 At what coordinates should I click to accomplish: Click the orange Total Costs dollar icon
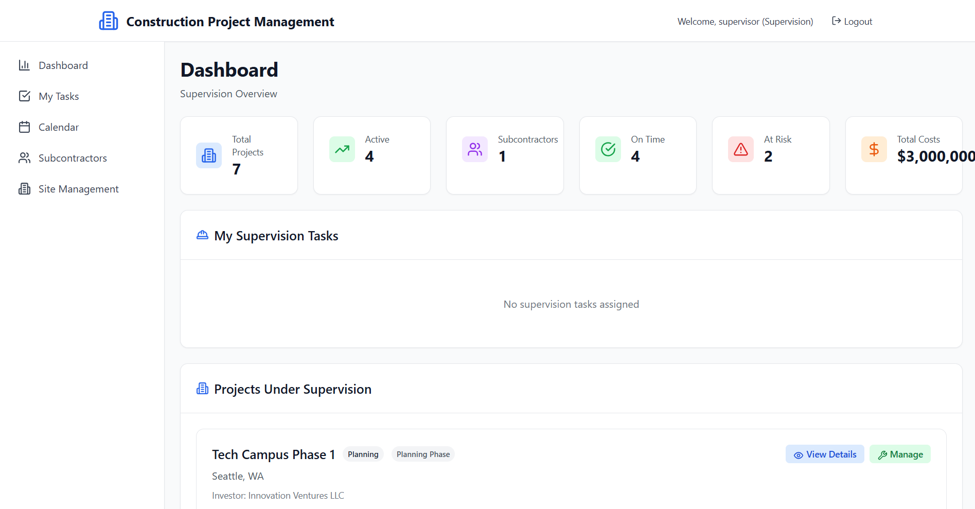pyautogui.click(x=874, y=149)
